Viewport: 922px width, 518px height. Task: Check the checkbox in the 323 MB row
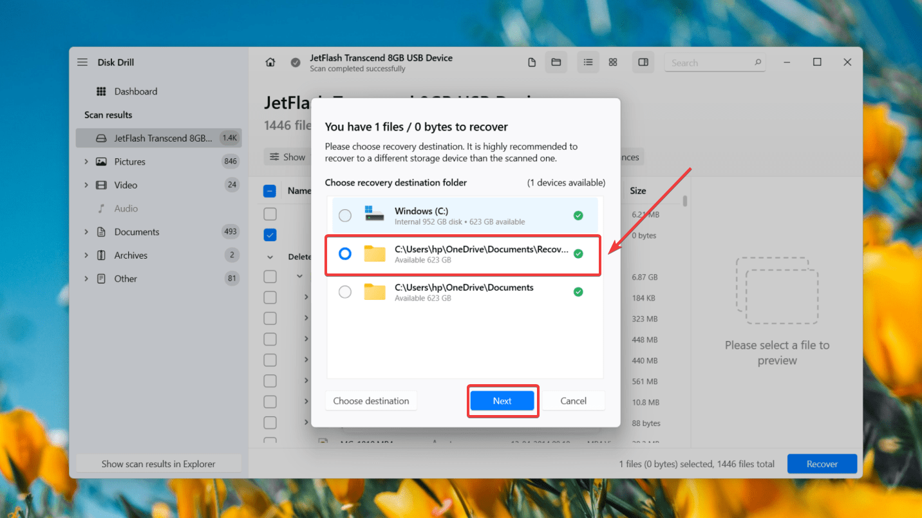(270, 319)
